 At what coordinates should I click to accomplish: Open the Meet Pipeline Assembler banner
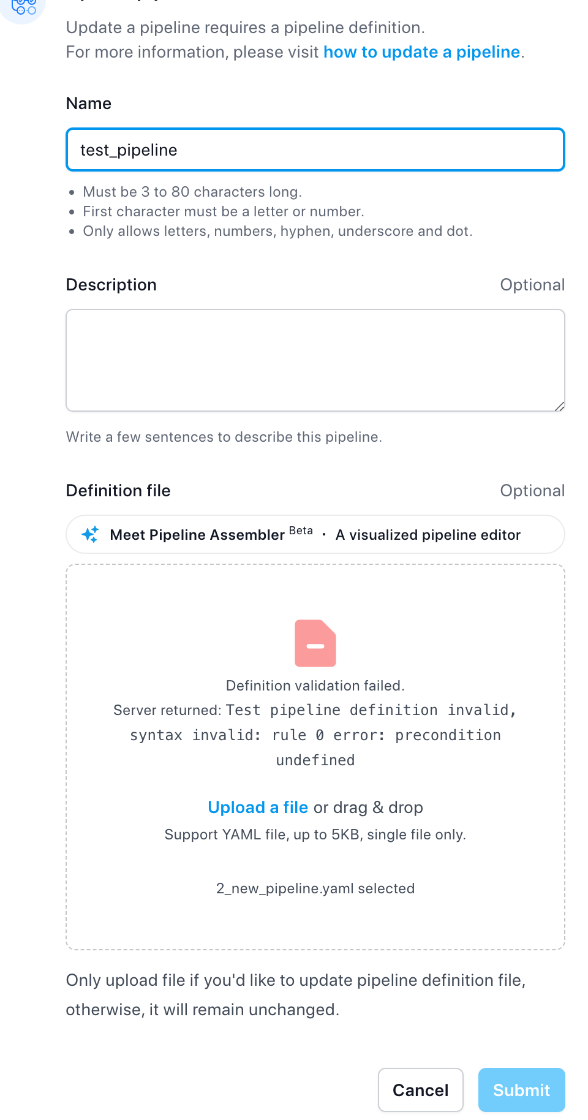(x=315, y=534)
